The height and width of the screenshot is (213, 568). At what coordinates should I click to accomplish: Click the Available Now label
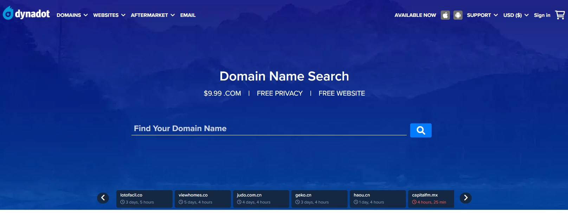click(x=415, y=15)
